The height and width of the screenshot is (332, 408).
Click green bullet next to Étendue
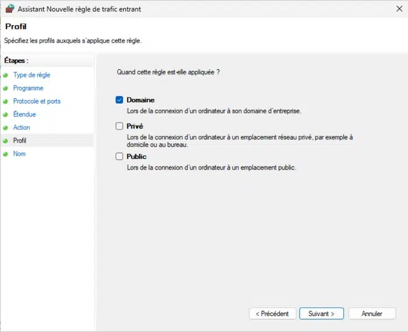6,115
